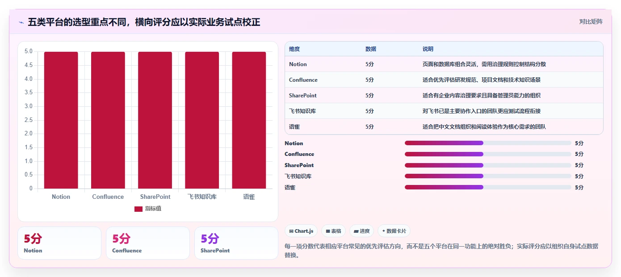Select the Notion cell in the table
Image resolution: width=621 pixels, height=277 pixels.
(x=298, y=64)
